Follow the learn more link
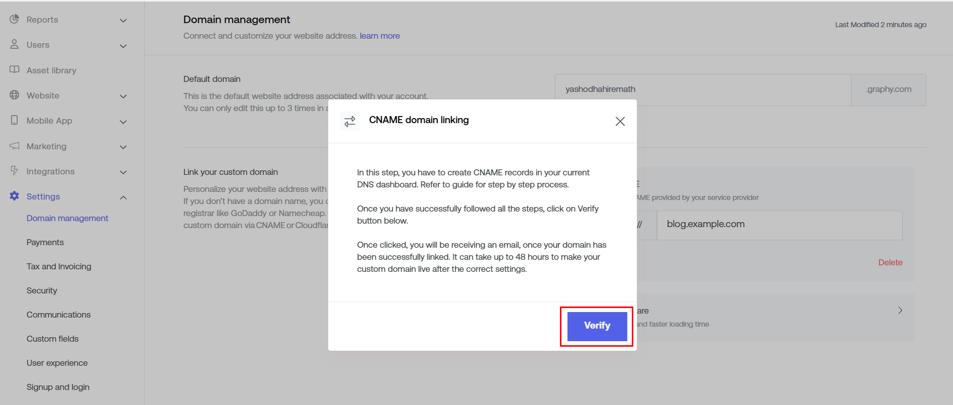953x405 pixels. 379,36
